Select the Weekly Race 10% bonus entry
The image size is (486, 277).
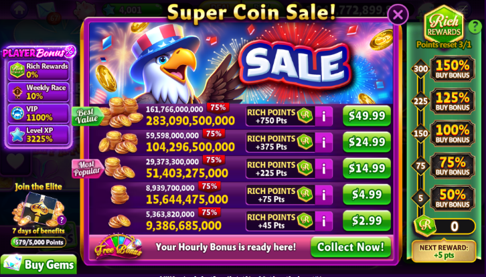click(x=38, y=92)
